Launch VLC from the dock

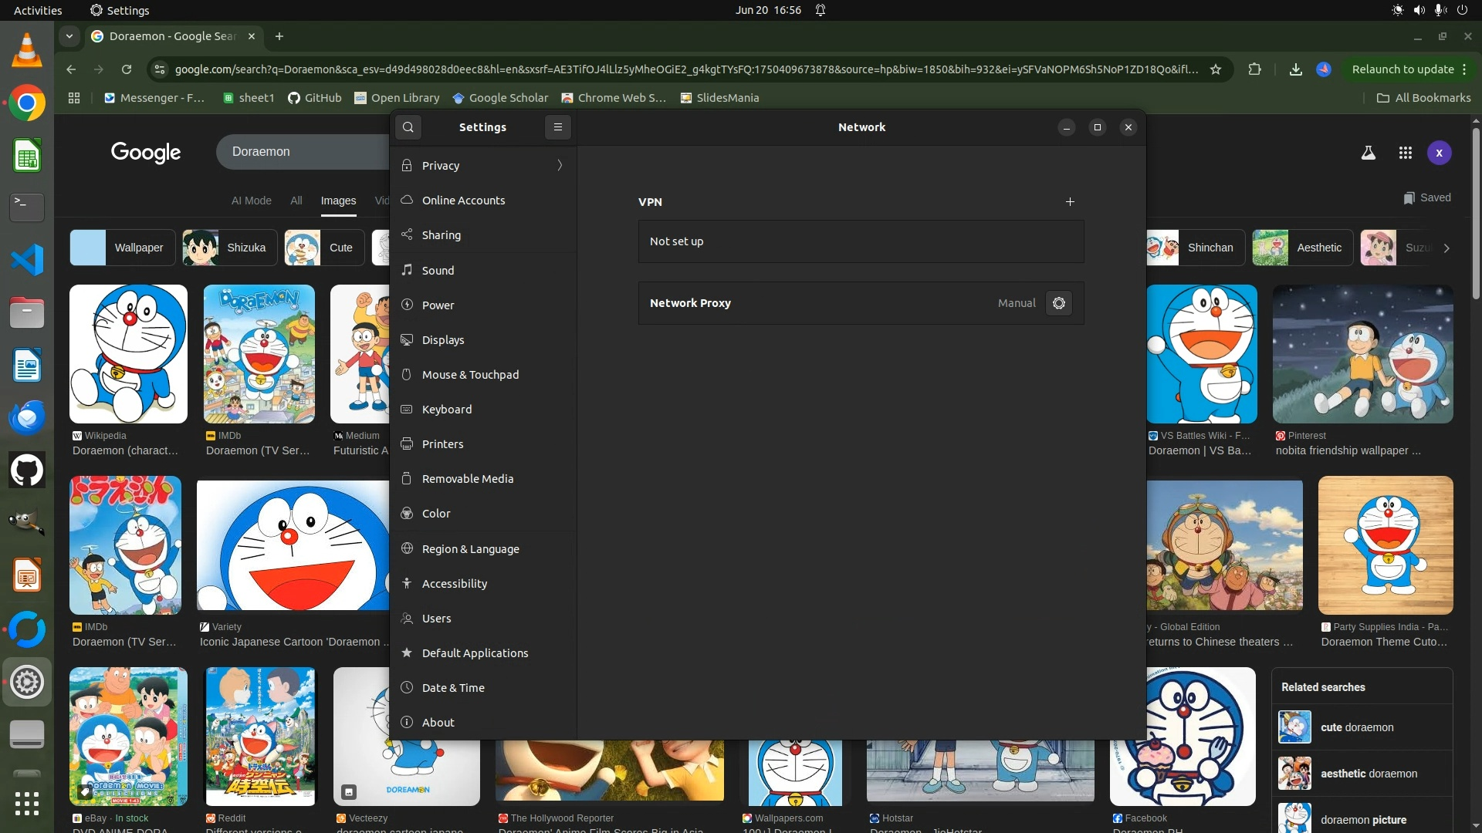(x=27, y=50)
